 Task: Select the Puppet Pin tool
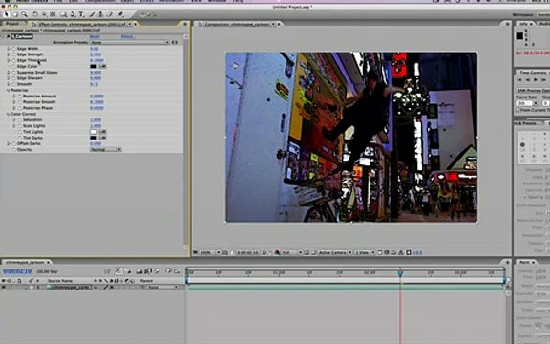click(120, 14)
